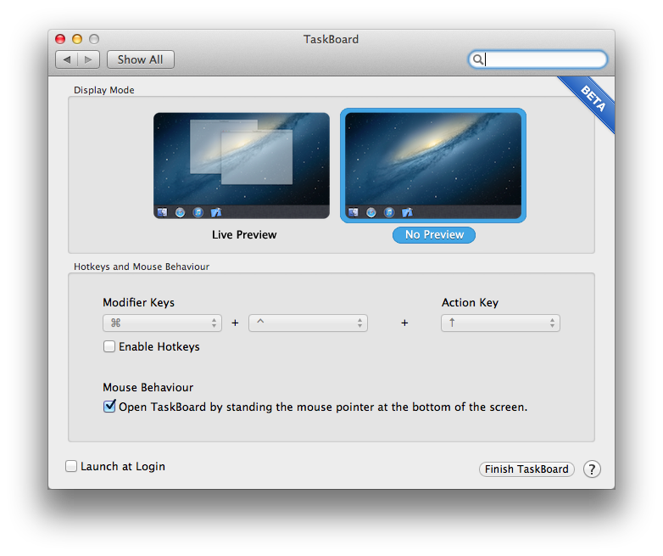Image resolution: width=663 pixels, height=556 pixels.
Task: Open help with the question mark button
Action: 592,469
